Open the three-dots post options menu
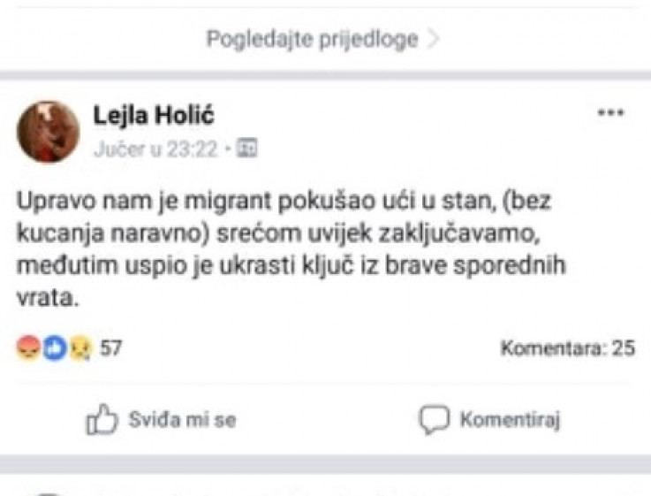The height and width of the screenshot is (496, 651). 611,114
